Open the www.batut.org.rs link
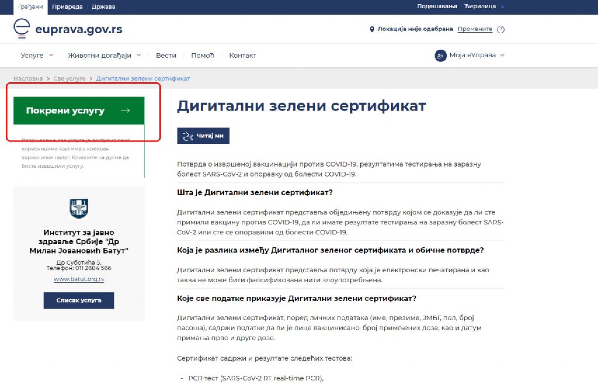 79,279
